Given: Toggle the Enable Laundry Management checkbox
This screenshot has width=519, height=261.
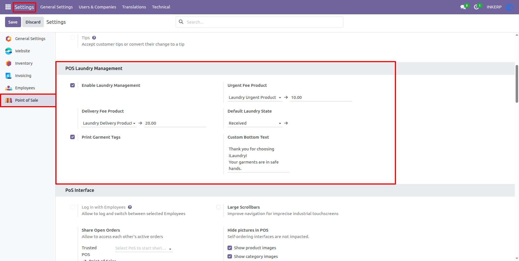Looking at the screenshot, I should click(x=72, y=85).
